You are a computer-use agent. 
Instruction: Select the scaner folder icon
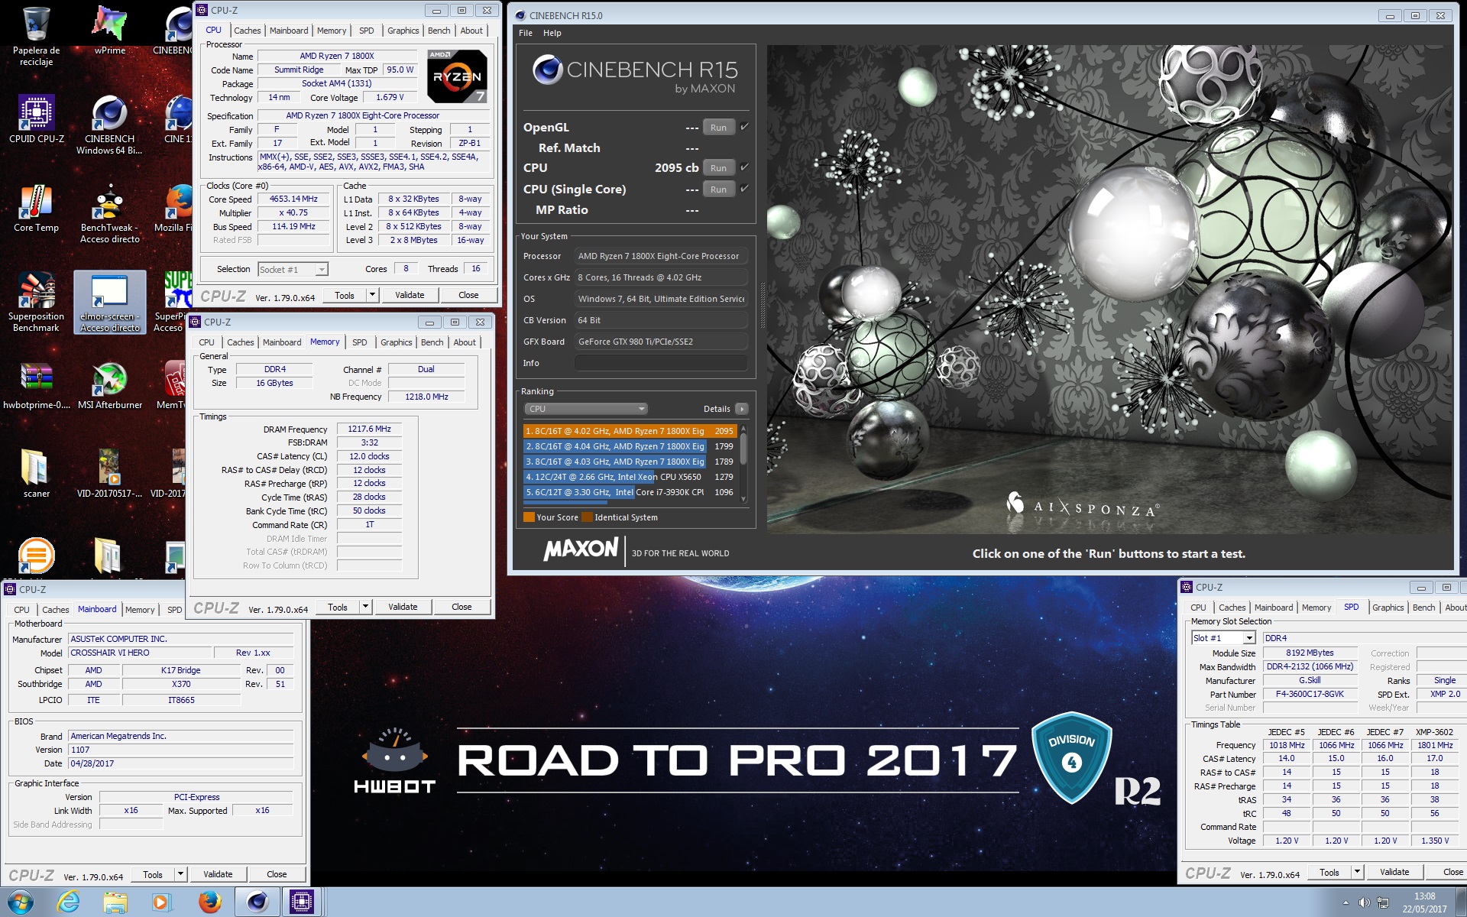36,474
